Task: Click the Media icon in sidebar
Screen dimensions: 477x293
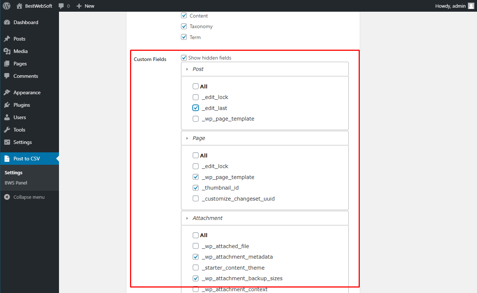Action: (x=7, y=51)
